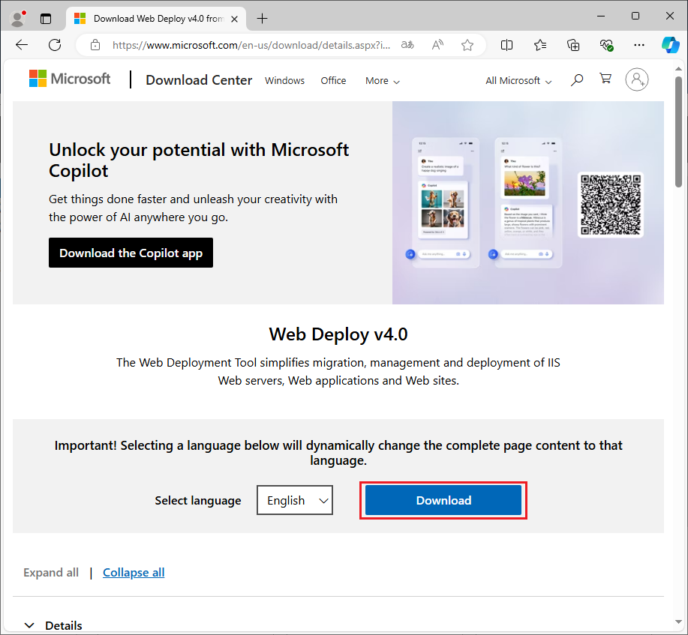Open the Favorites list
The height and width of the screenshot is (635, 688).
coord(540,45)
